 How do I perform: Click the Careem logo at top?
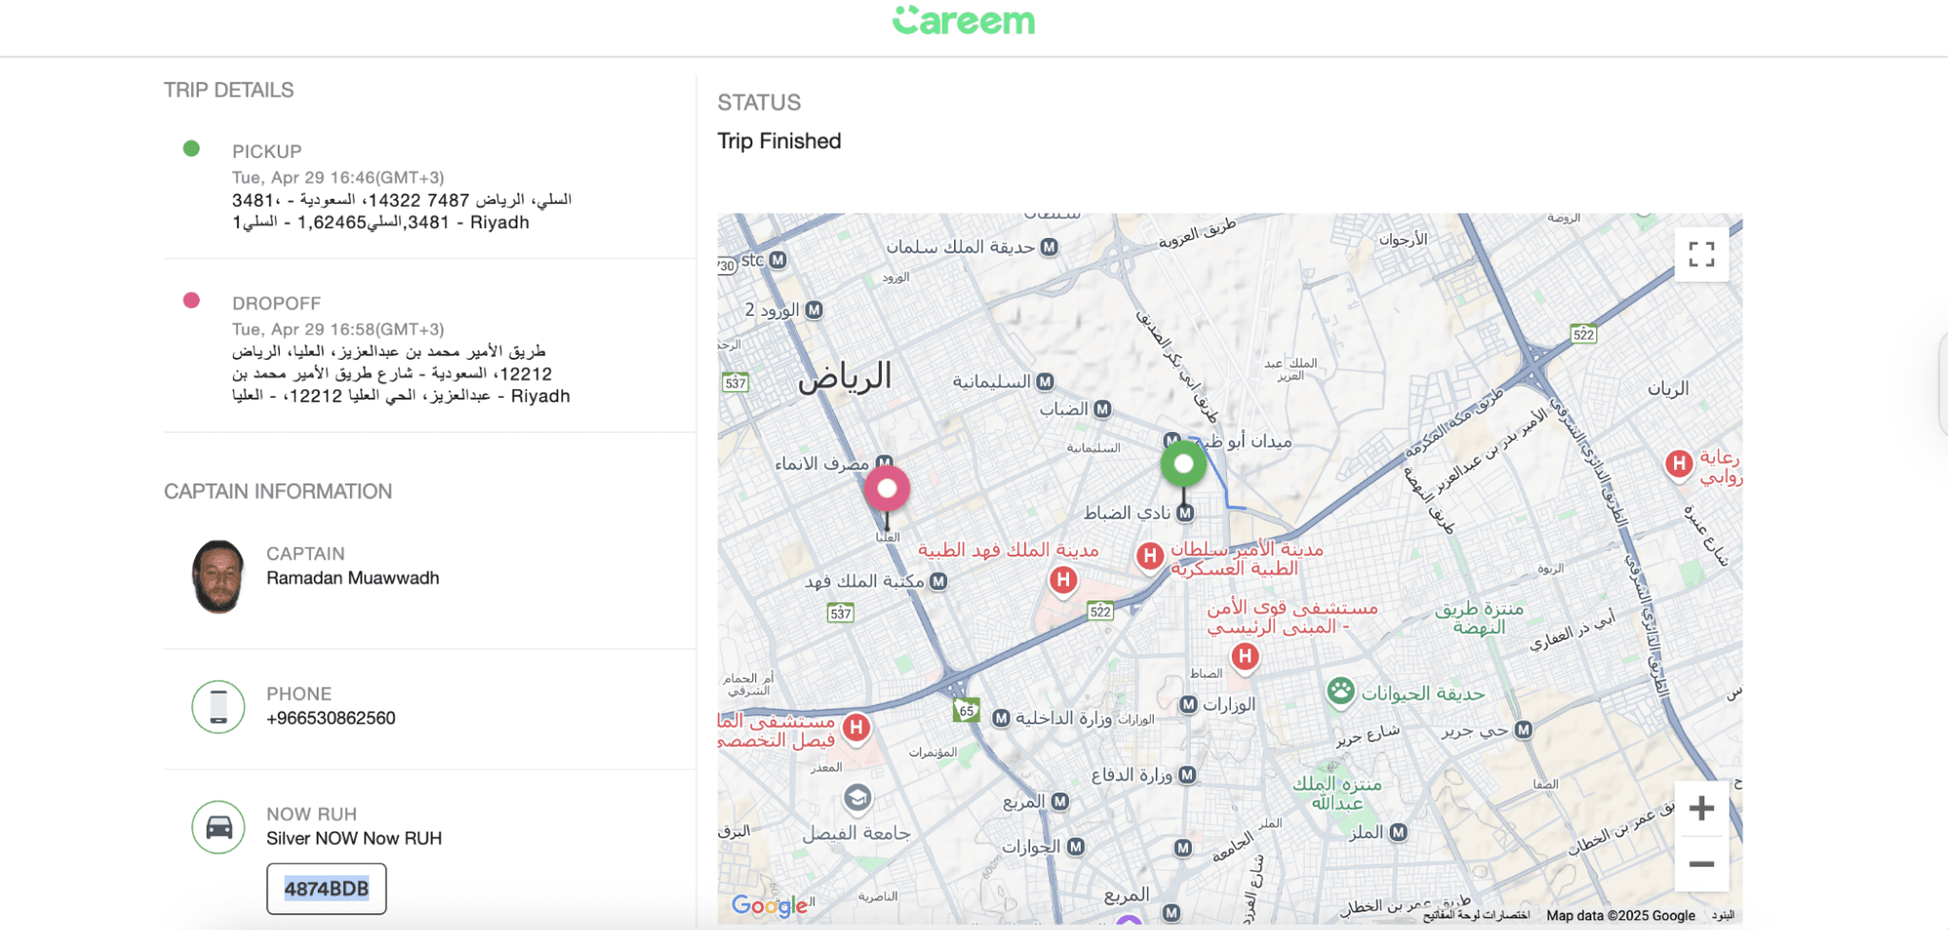click(x=963, y=21)
